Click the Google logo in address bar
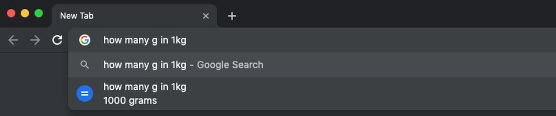This screenshot has width=556, height=116. (x=85, y=40)
